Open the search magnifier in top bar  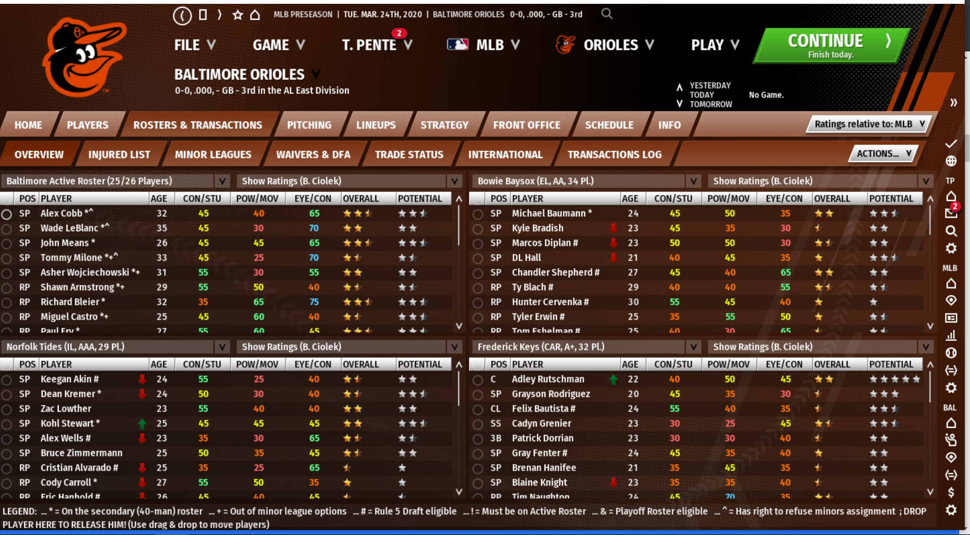[606, 14]
